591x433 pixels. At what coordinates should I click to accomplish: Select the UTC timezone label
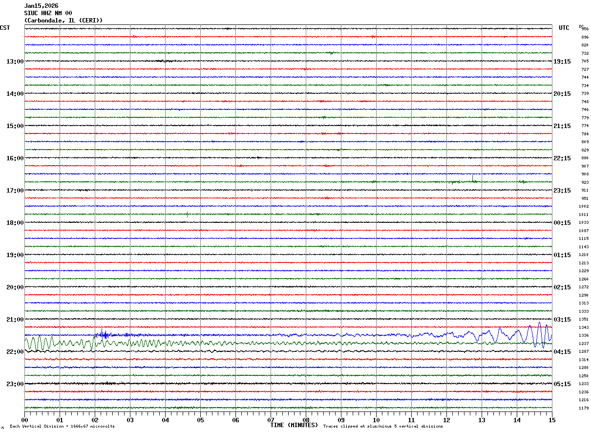click(x=564, y=28)
